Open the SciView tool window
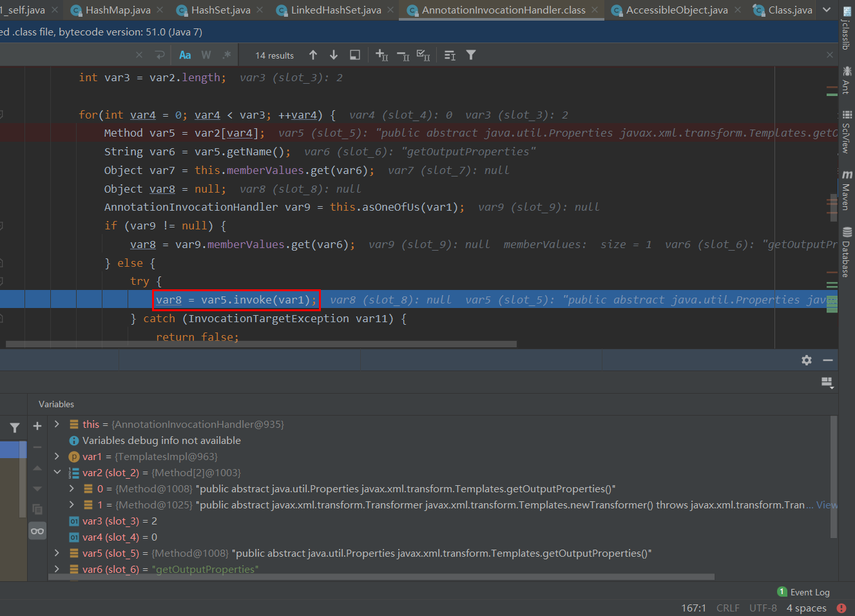 tap(847, 132)
